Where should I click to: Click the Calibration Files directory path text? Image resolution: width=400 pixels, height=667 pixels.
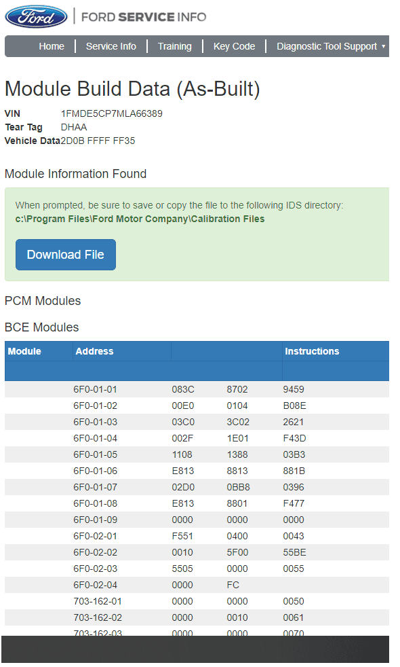pos(140,219)
